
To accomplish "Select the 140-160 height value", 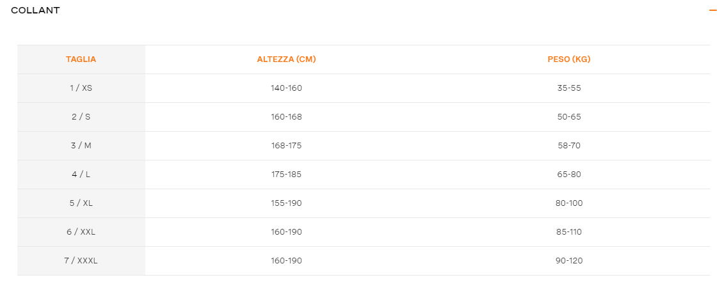I will pyautogui.click(x=286, y=88).
